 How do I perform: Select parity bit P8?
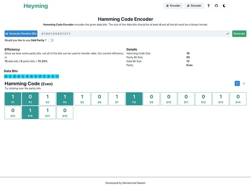pyautogui.click(x=134, y=99)
